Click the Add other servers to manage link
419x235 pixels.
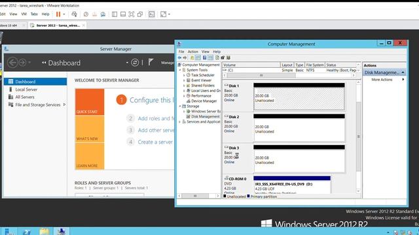pyautogui.click(x=156, y=130)
